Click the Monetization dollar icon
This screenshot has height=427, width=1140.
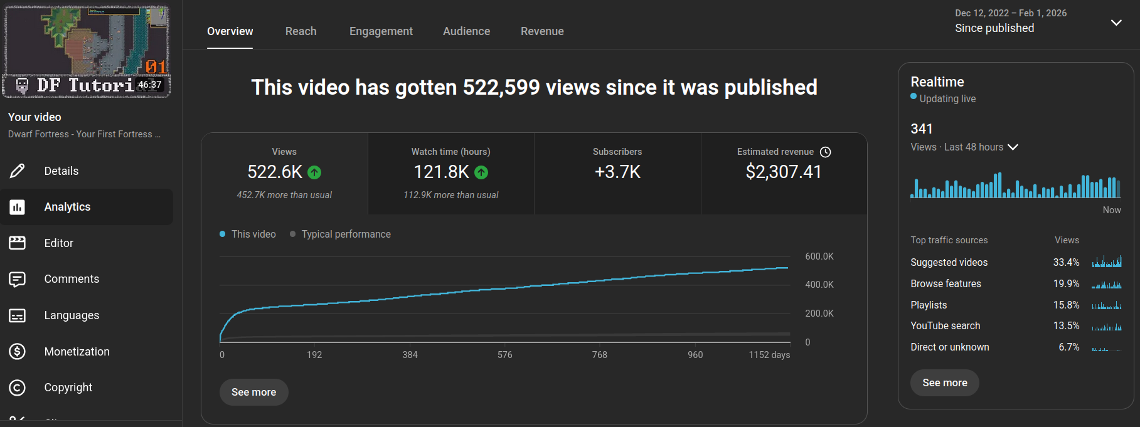coord(18,351)
